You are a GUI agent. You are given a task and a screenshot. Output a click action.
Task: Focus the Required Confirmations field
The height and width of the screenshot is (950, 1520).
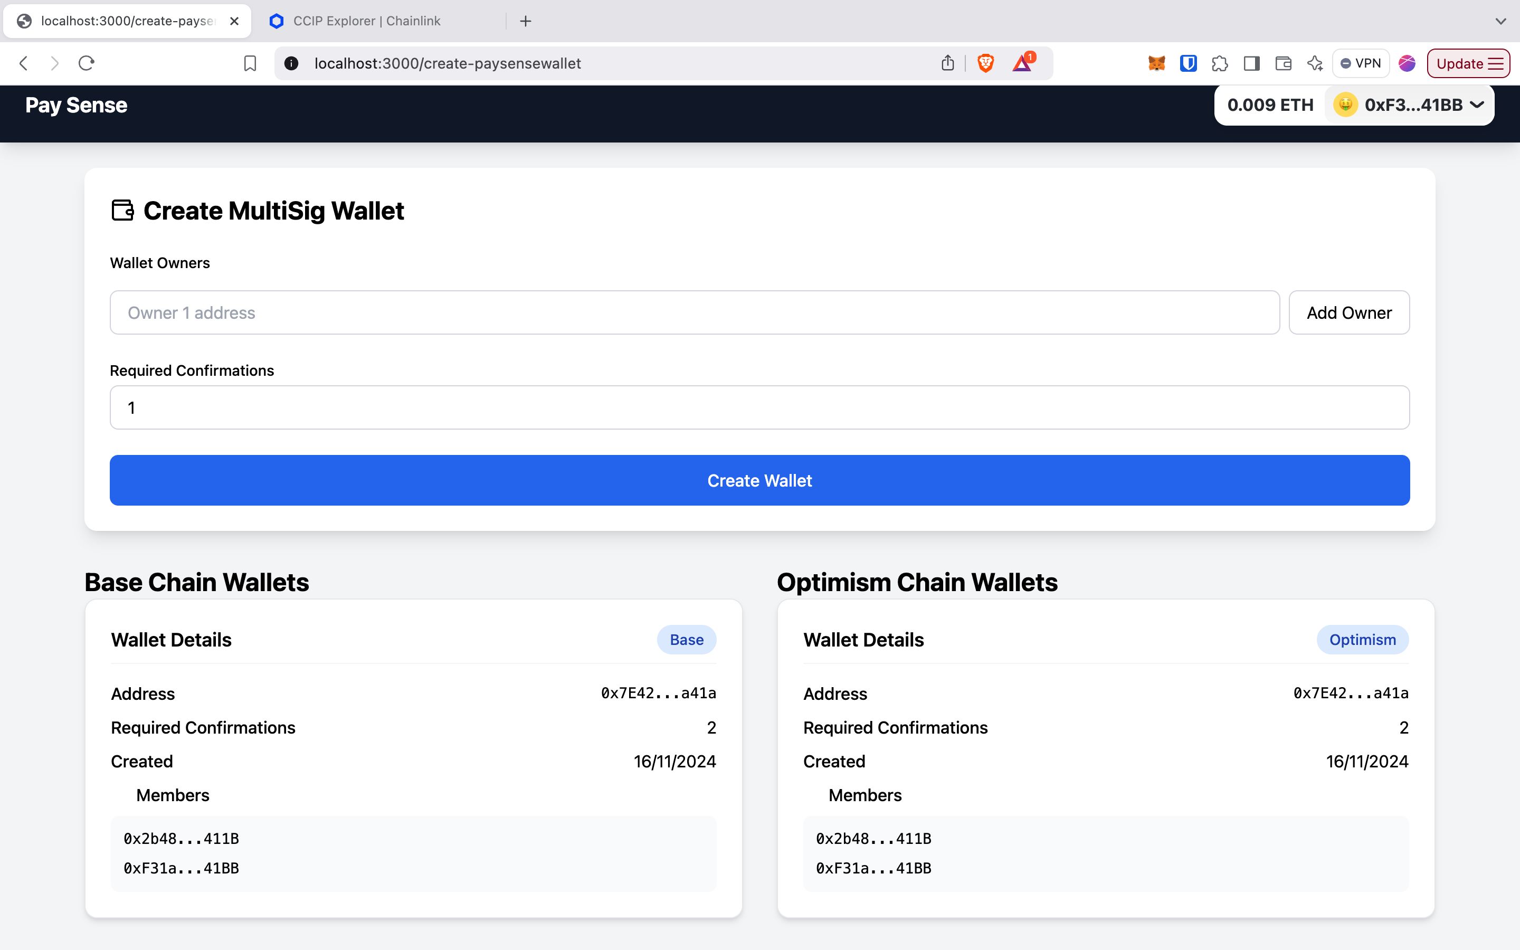pyautogui.click(x=759, y=407)
